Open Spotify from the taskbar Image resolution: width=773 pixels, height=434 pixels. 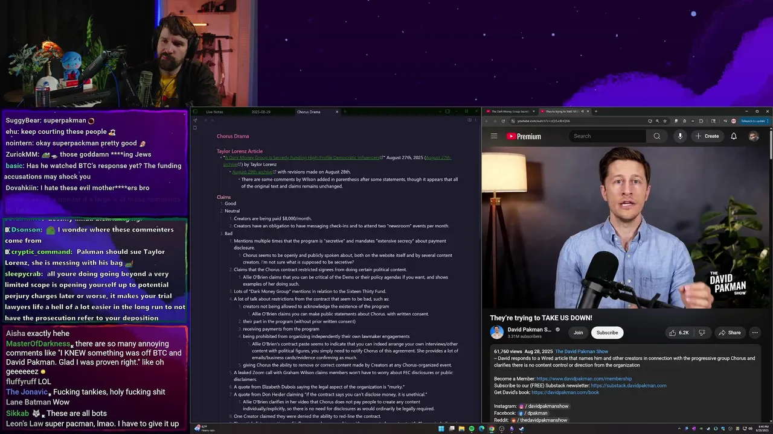[472, 429]
